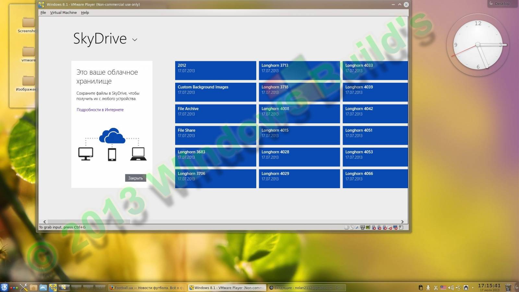519x292 pixels.
Task: Open the clipboard manager tray icon
Action: 421,288
